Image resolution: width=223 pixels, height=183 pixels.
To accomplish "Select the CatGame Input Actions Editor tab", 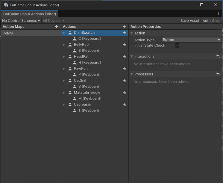I will coord(29,14).
